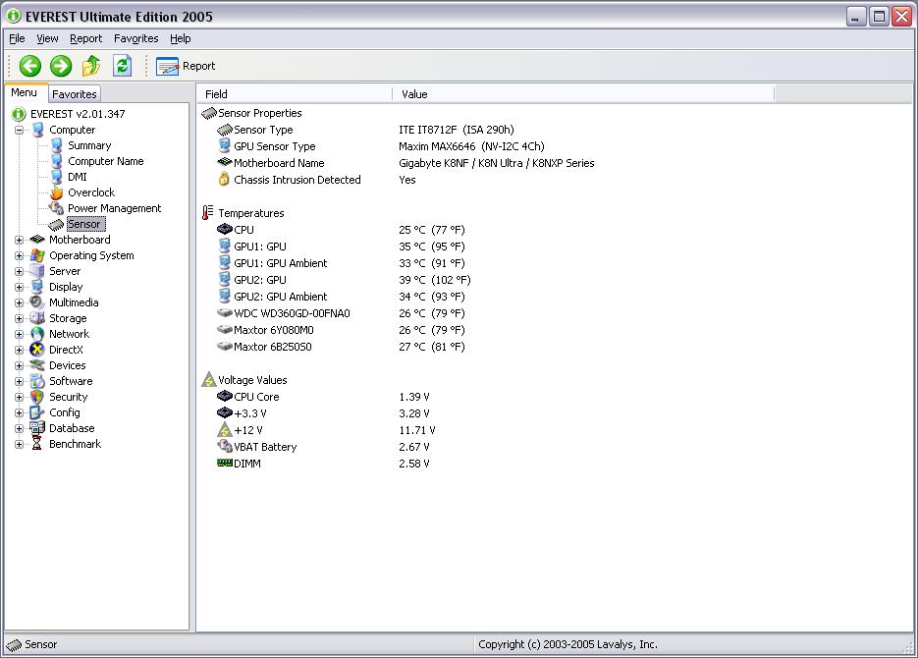Viewport: 918px width, 658px height.
Task: Click the Security shield icon
Action: [37, 397]
